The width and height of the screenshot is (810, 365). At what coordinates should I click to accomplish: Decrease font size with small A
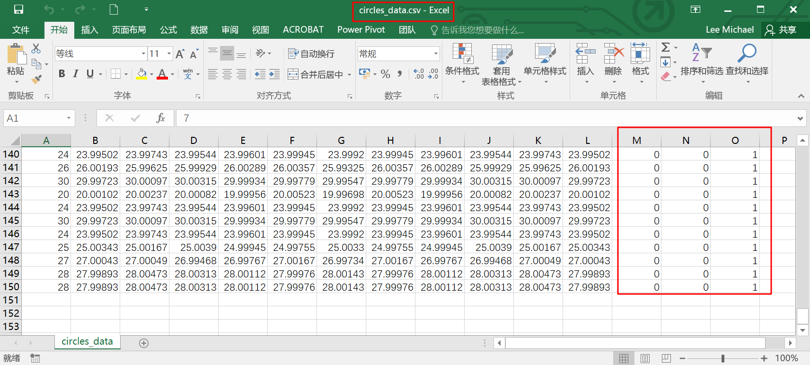point(194,54)
